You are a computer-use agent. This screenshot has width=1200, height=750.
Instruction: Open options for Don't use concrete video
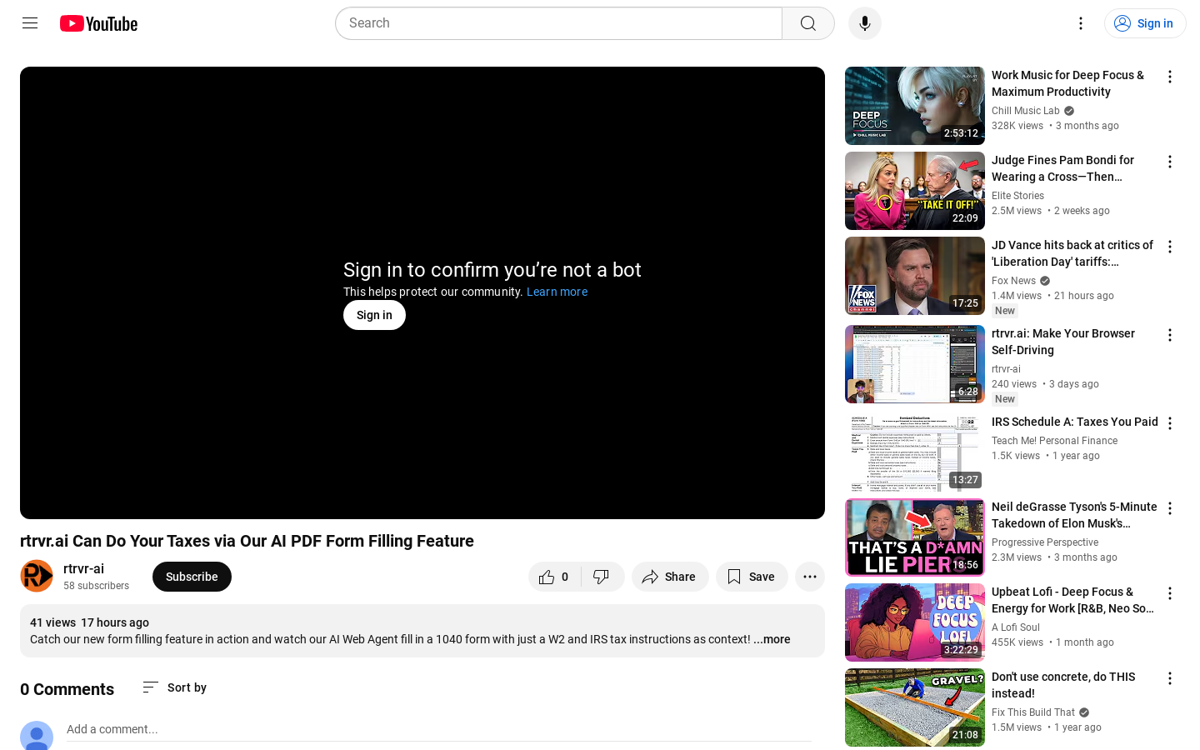1170,678
